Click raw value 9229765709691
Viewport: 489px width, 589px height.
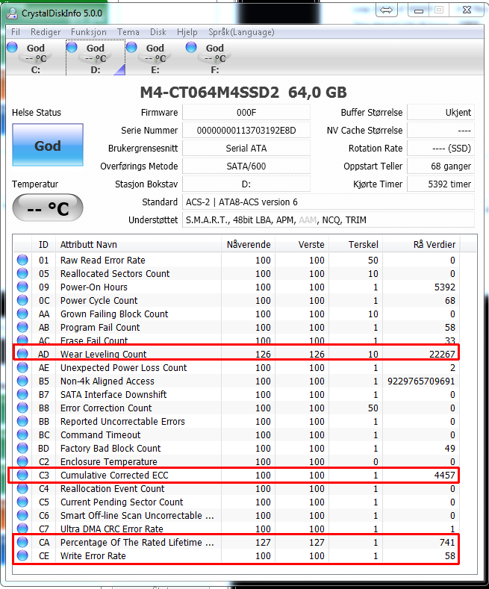pos(421,381)
